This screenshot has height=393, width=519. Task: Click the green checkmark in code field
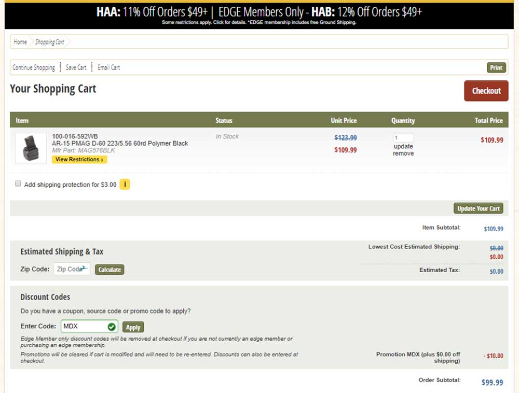point(112,327)
